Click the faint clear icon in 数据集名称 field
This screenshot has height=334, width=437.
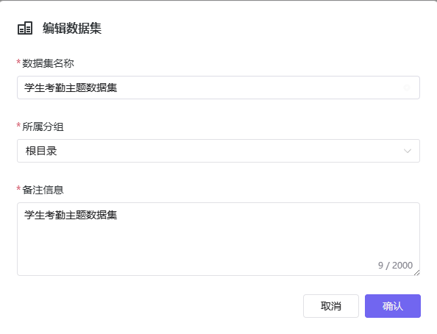(407, 88)
